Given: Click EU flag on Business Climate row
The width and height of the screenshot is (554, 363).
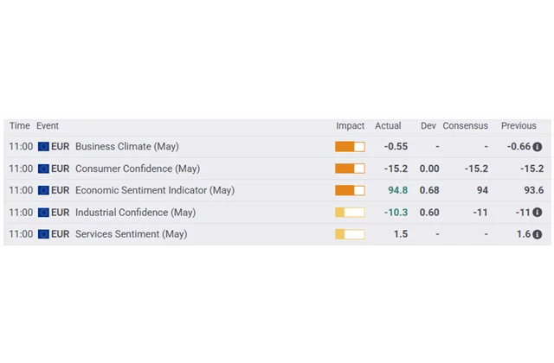Looking at the screenshot, I should tap(43, 147).
